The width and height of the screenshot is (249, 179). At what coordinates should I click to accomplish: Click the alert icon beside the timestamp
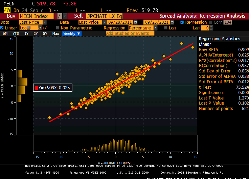pos(6,10)
